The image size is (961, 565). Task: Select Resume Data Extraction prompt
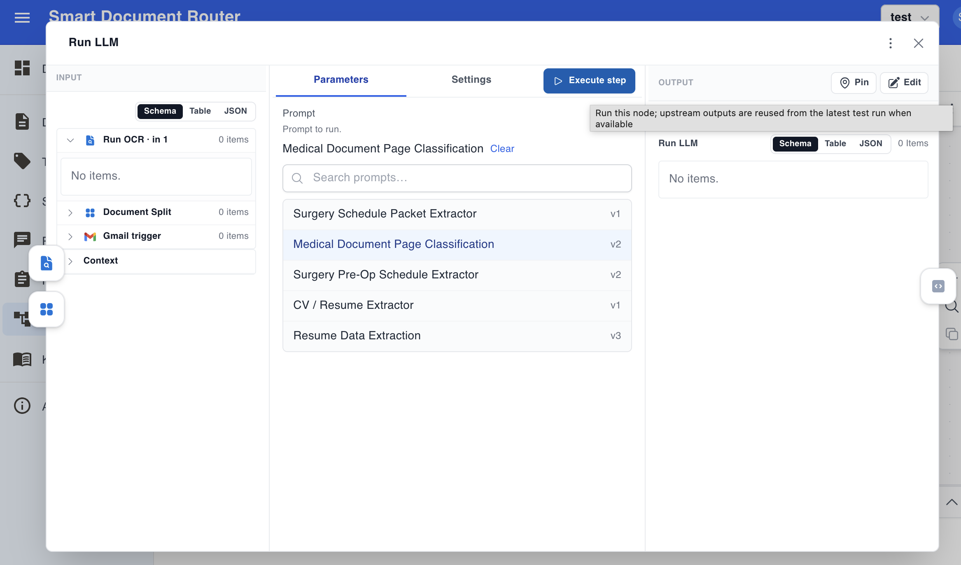click(457, 336)
